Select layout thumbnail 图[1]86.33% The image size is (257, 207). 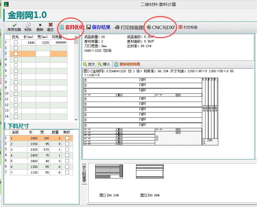(x=109, y=172)
